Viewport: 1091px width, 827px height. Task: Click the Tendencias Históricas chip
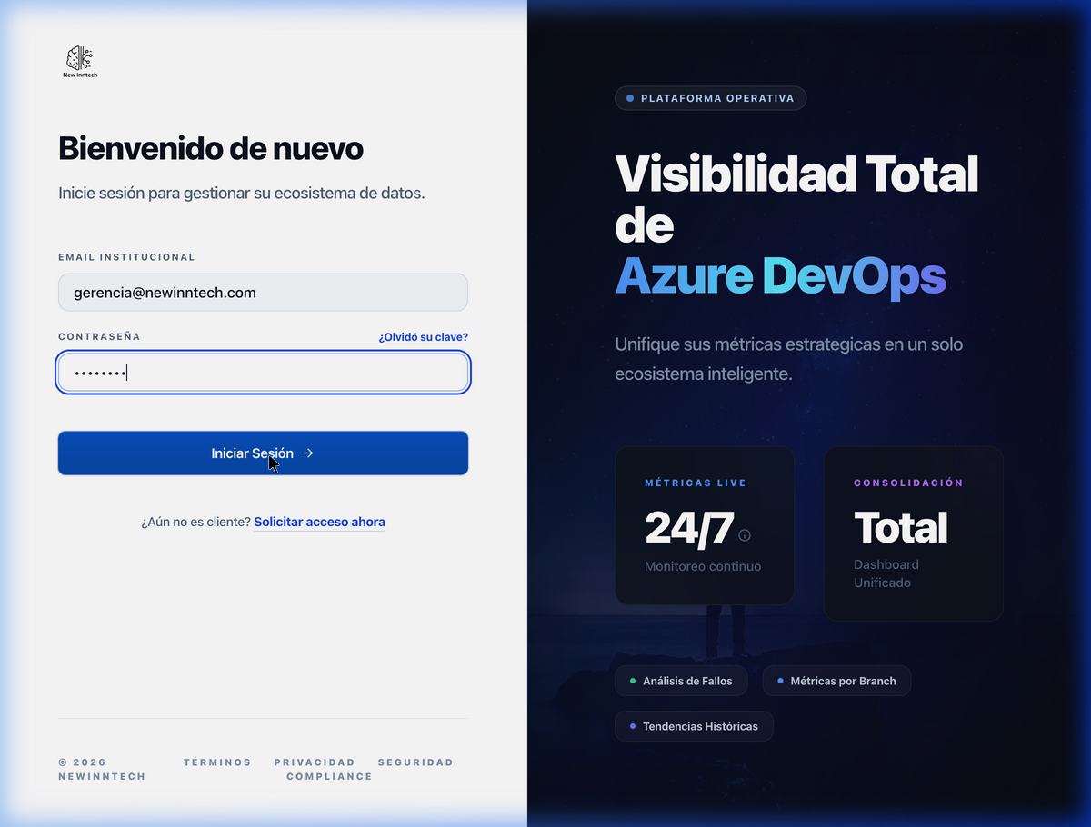[x=694, y=726]
